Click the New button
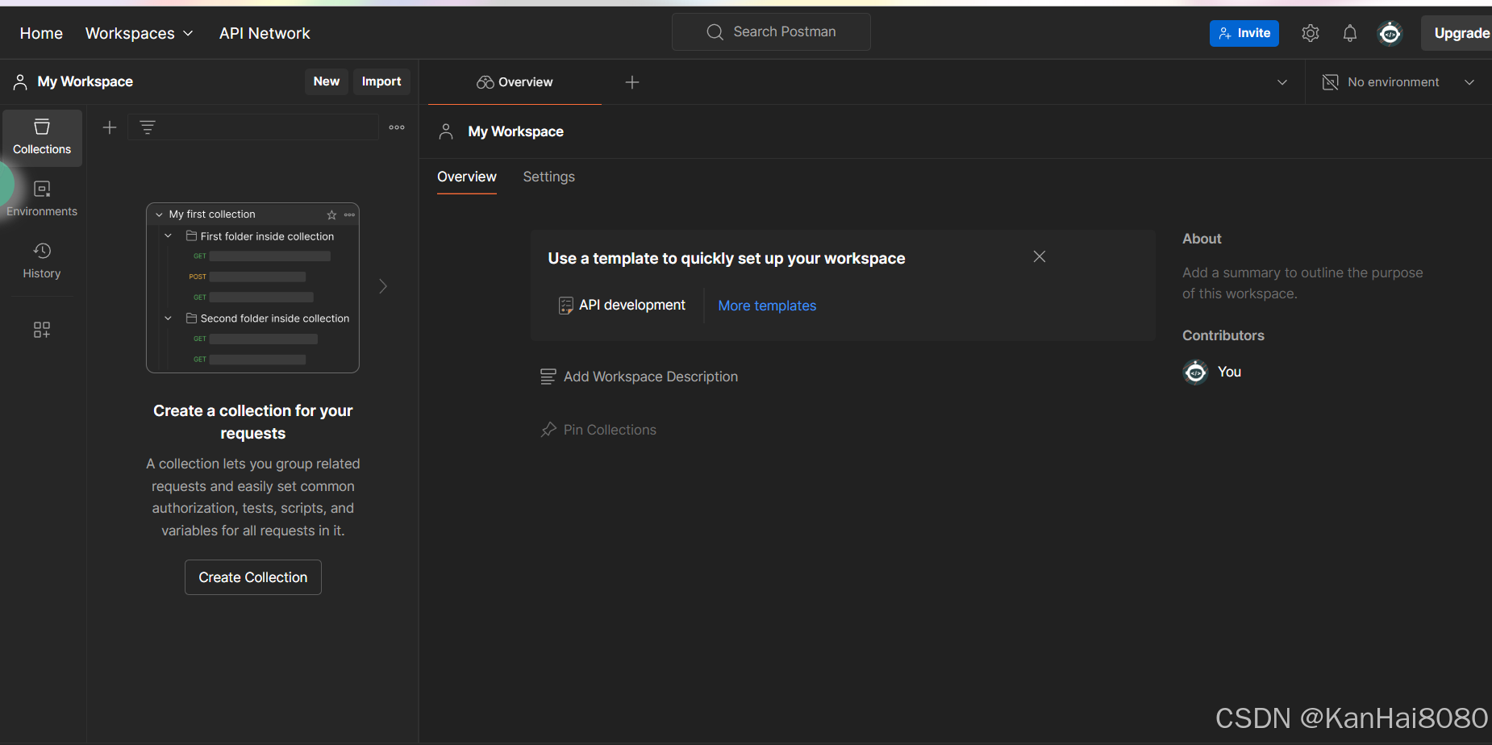1492x745 pixels. point(327,81)
